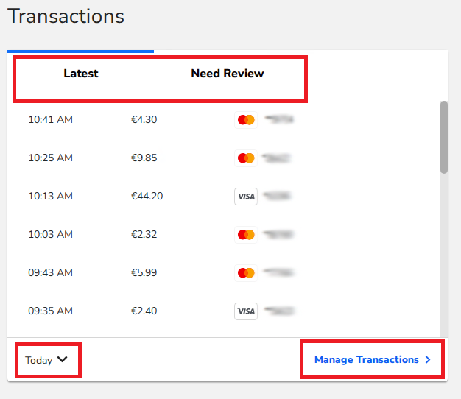Click the €44.20 amount
461x399 pixels.
click(147, 196)
